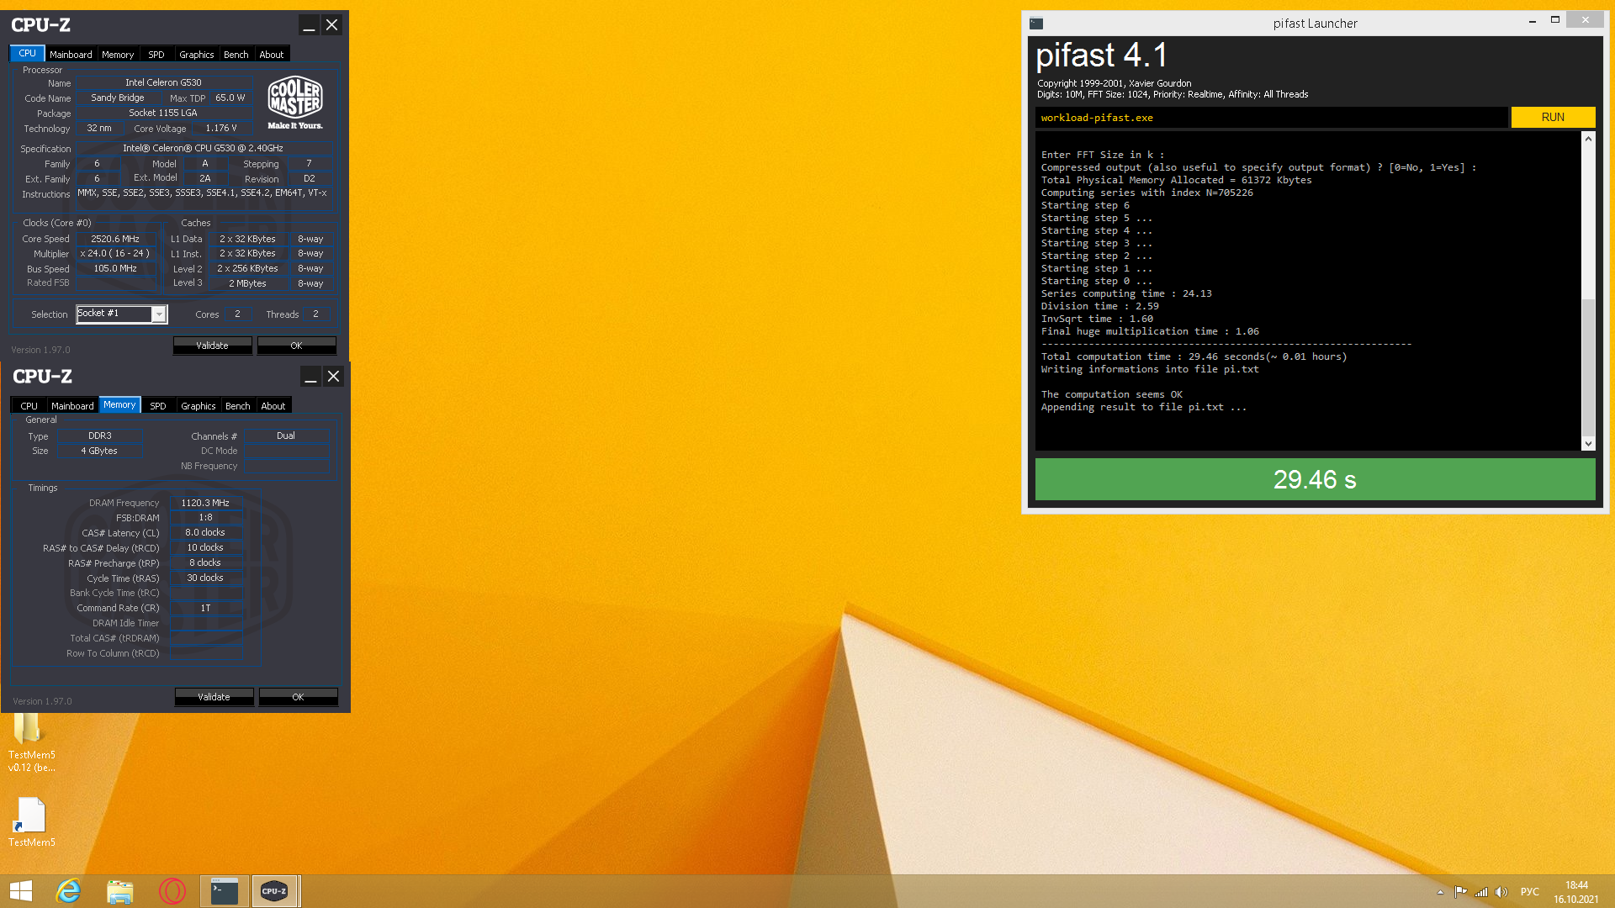Open File Explorer from taskbar
The height and width of the screenshot is (908, 1615).
(x=120, y=891)
